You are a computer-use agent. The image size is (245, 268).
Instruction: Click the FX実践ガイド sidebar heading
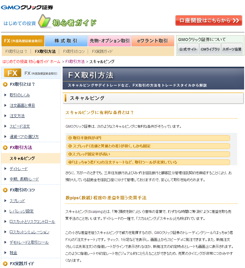[22, 264]
